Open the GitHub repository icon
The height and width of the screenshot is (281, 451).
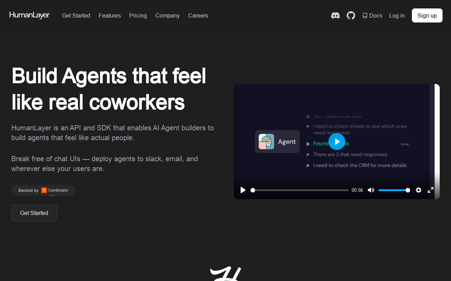[351, 15]
